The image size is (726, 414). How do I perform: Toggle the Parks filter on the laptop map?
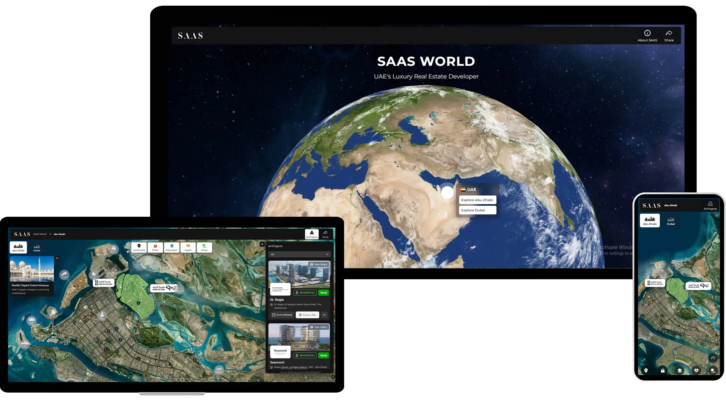coord(204,247)
